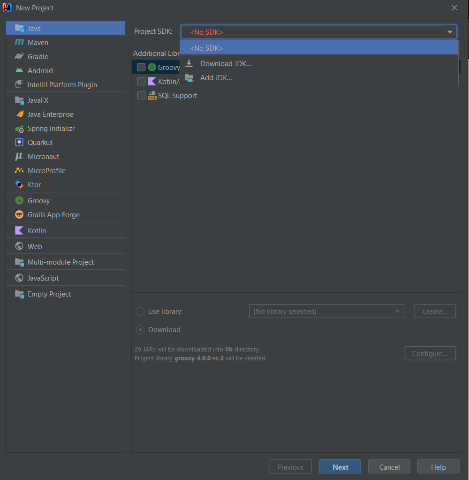Click the Create... library button
This screenshot has width=469, height=480.
435,311
